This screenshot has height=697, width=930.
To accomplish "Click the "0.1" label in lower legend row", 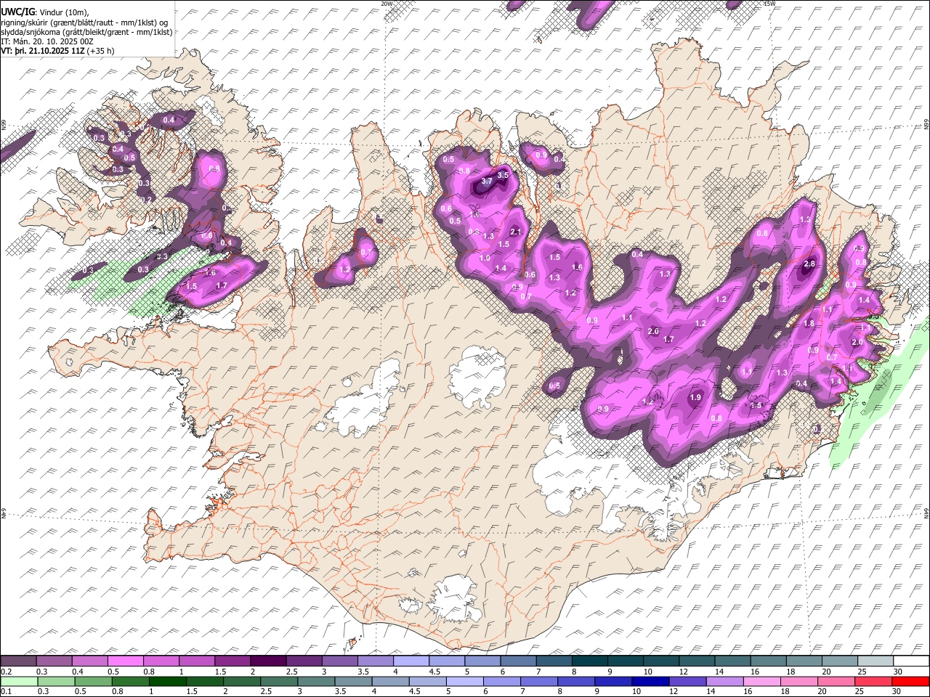I will coord(6,692).
